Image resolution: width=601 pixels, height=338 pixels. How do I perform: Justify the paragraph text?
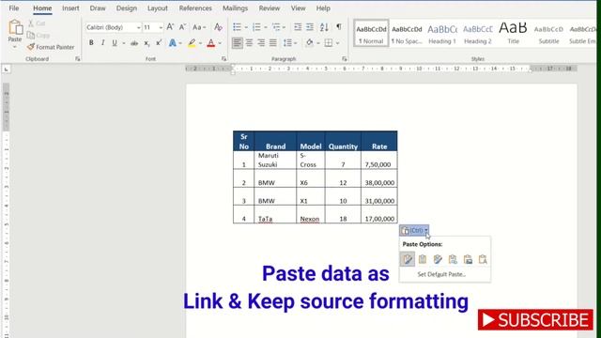coord(273,43)
